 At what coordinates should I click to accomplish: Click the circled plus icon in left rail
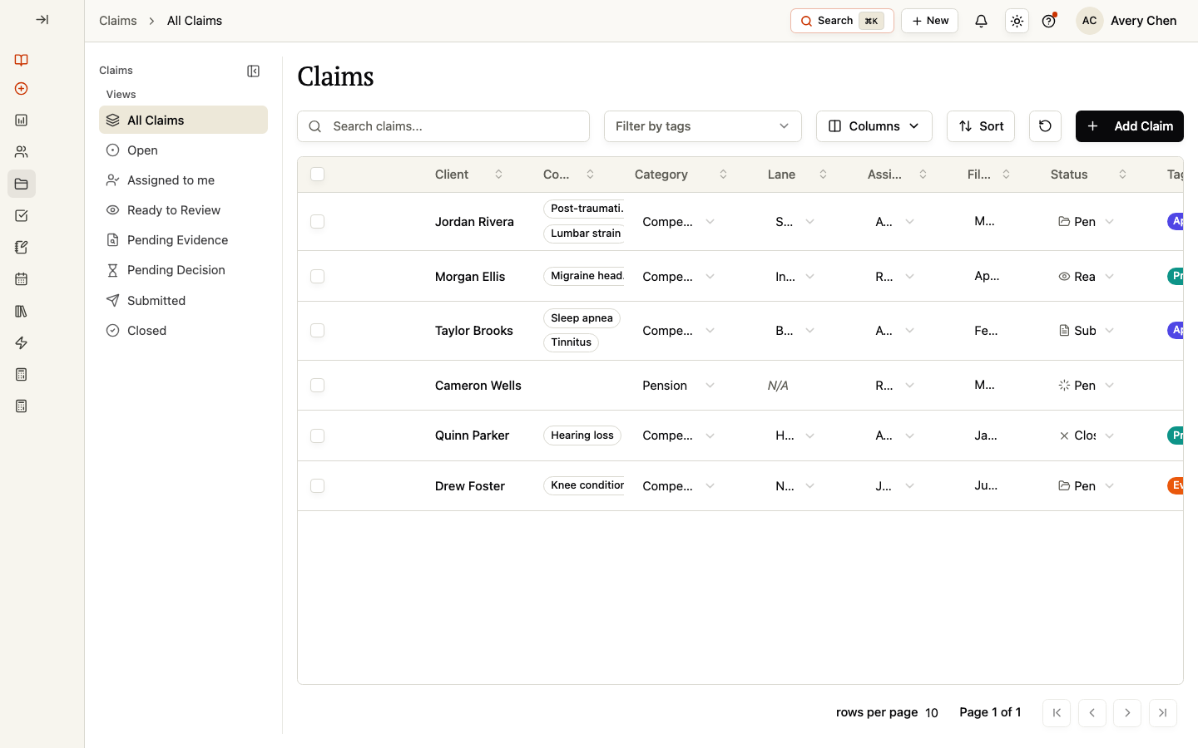(22, 89)
